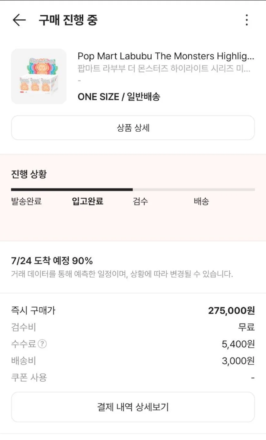Viewport: 266px width, 440px height.
Task: Tap the Pop Mart Labubu product title
Action: 166,56
